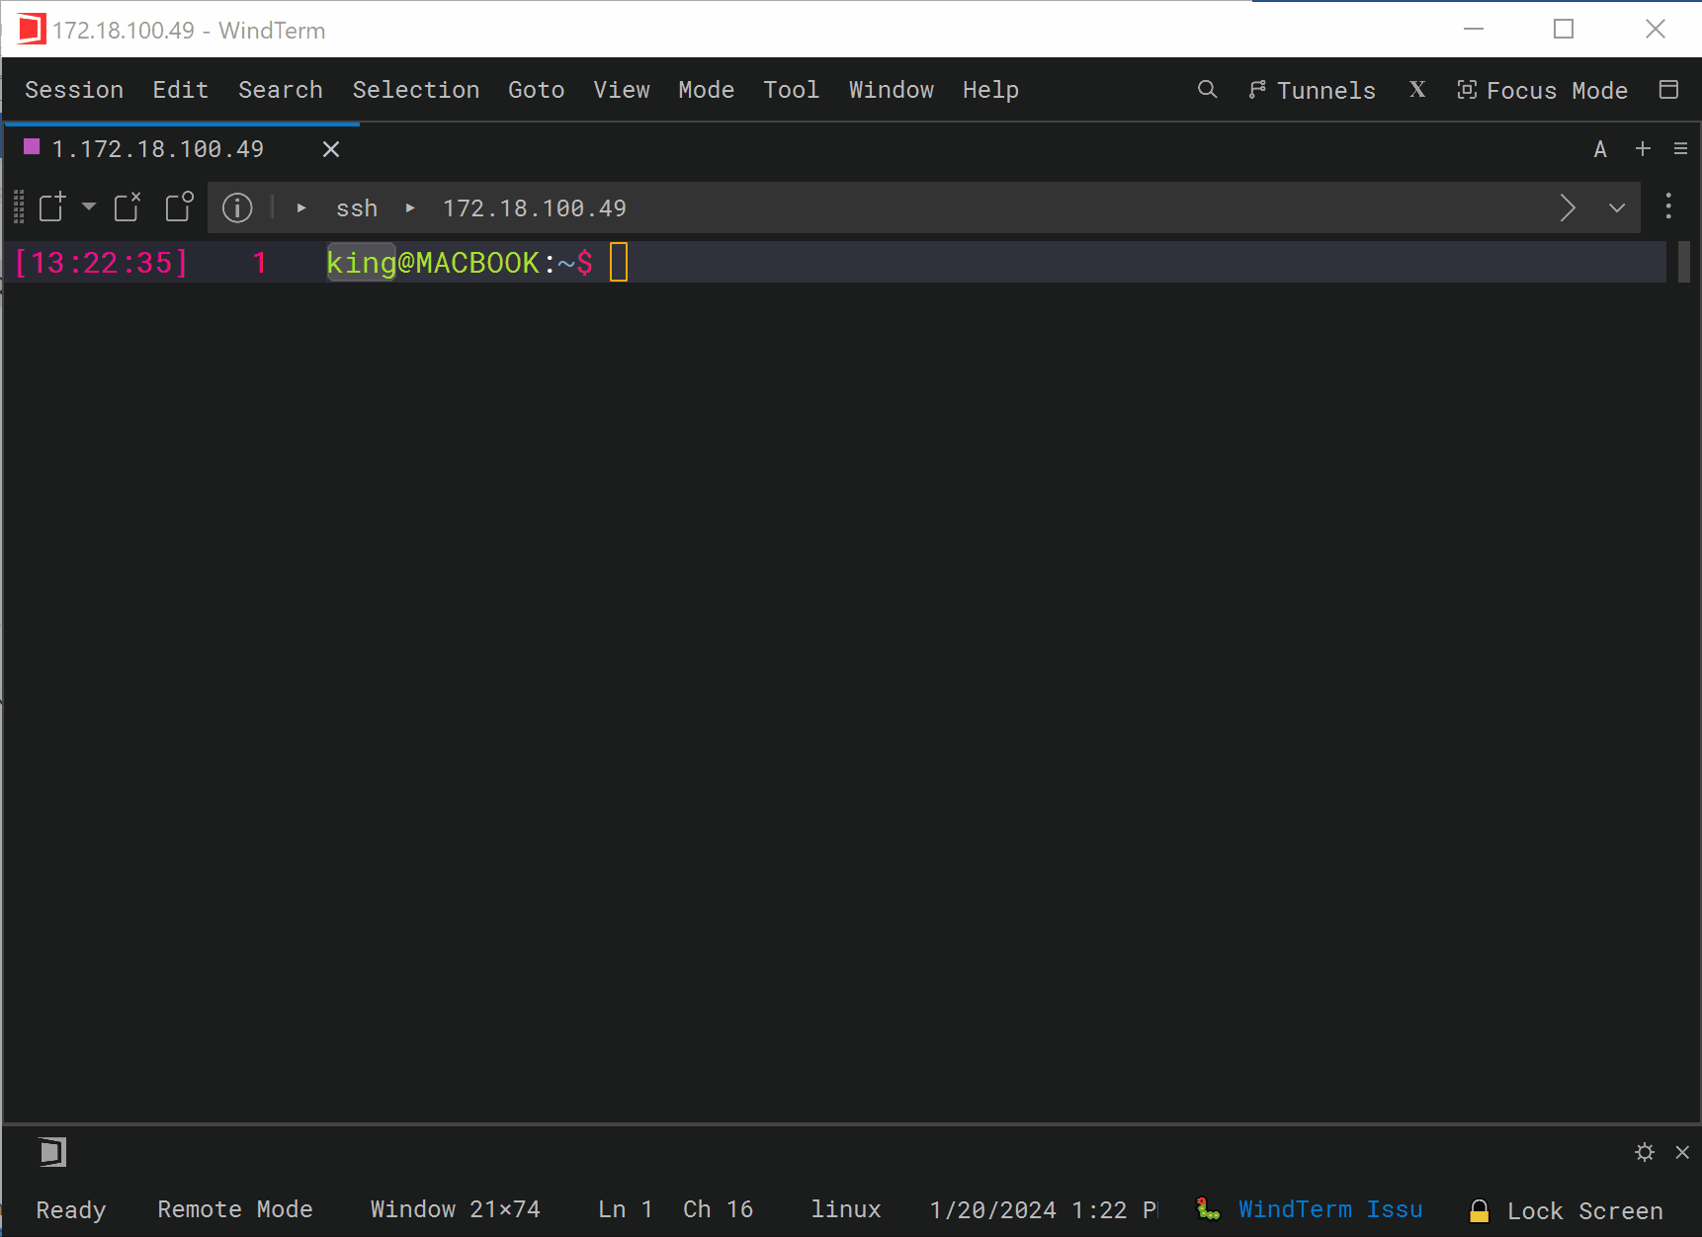Viewport: 1702px width, 1237px height.
Task: Select the session info icon
Action: coord(237,207)
